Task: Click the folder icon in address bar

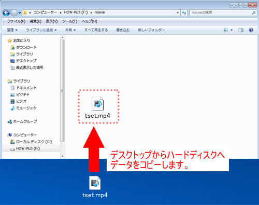Action: pyautogui.click(x=25, y=12)
